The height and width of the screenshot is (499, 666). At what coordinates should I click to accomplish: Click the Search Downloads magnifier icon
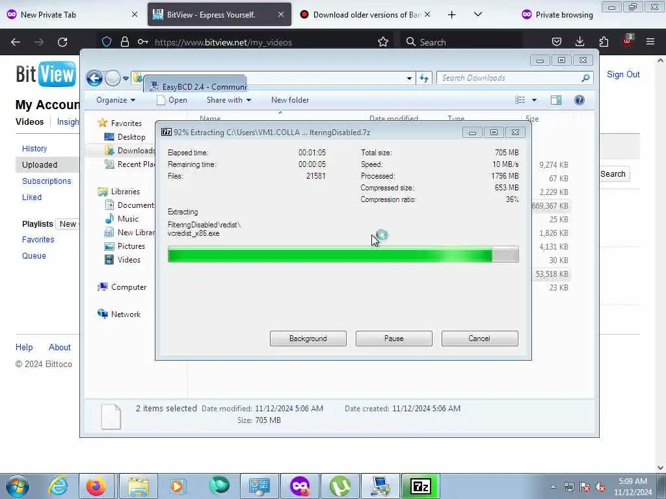[585, 78]
